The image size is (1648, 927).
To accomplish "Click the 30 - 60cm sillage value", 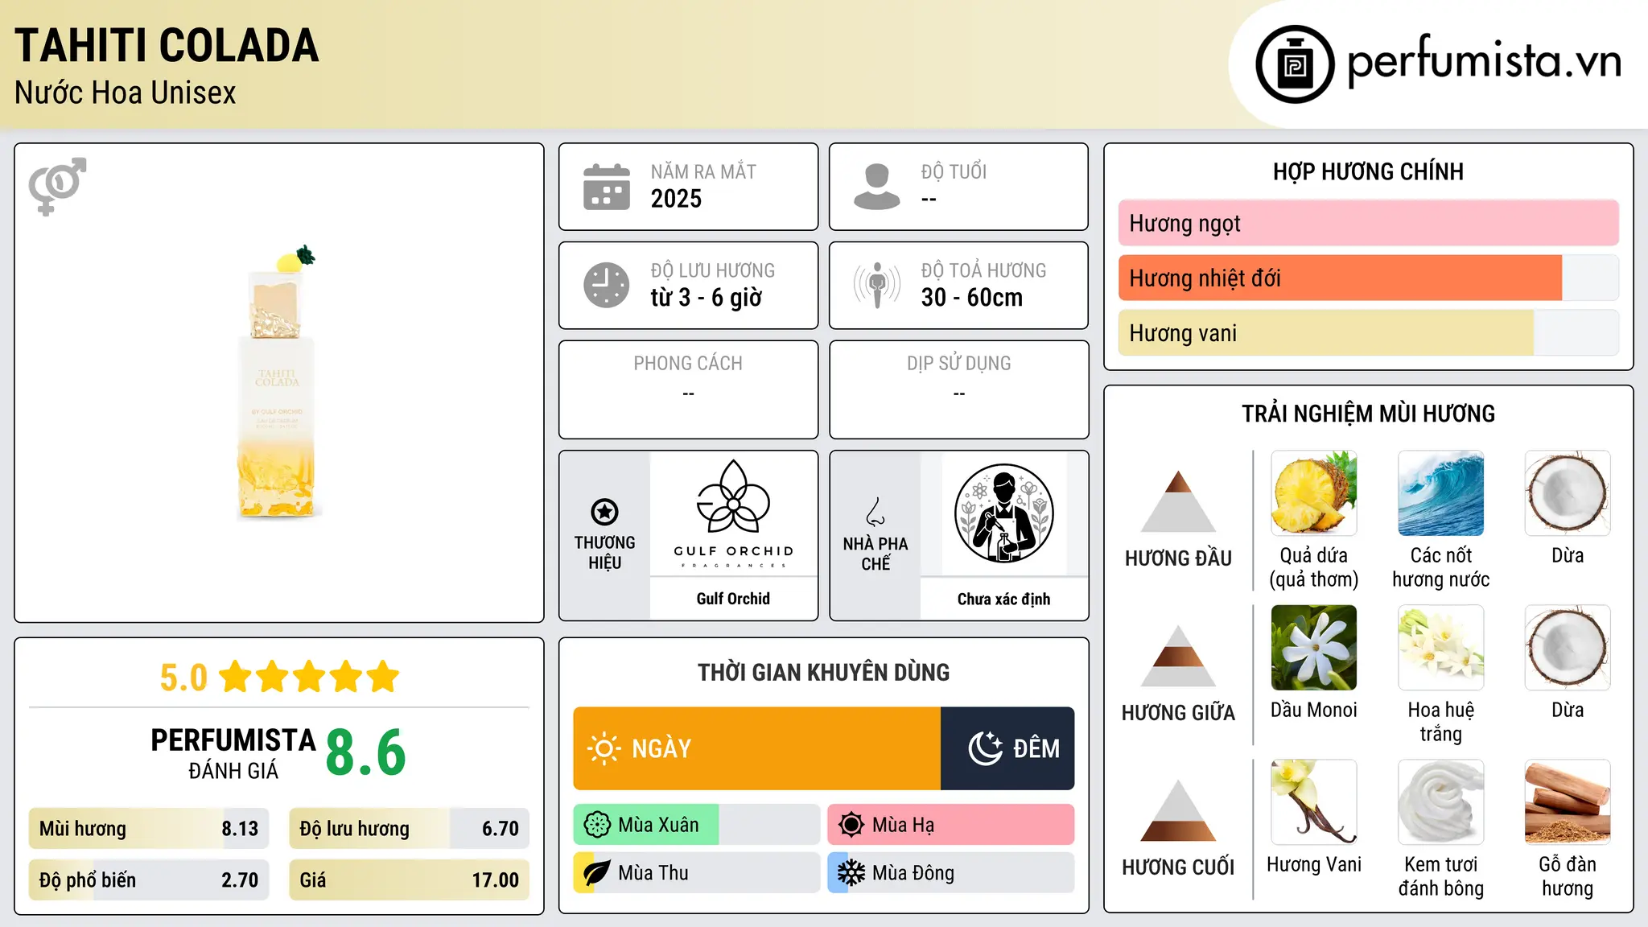I will [x=972, y=298].
